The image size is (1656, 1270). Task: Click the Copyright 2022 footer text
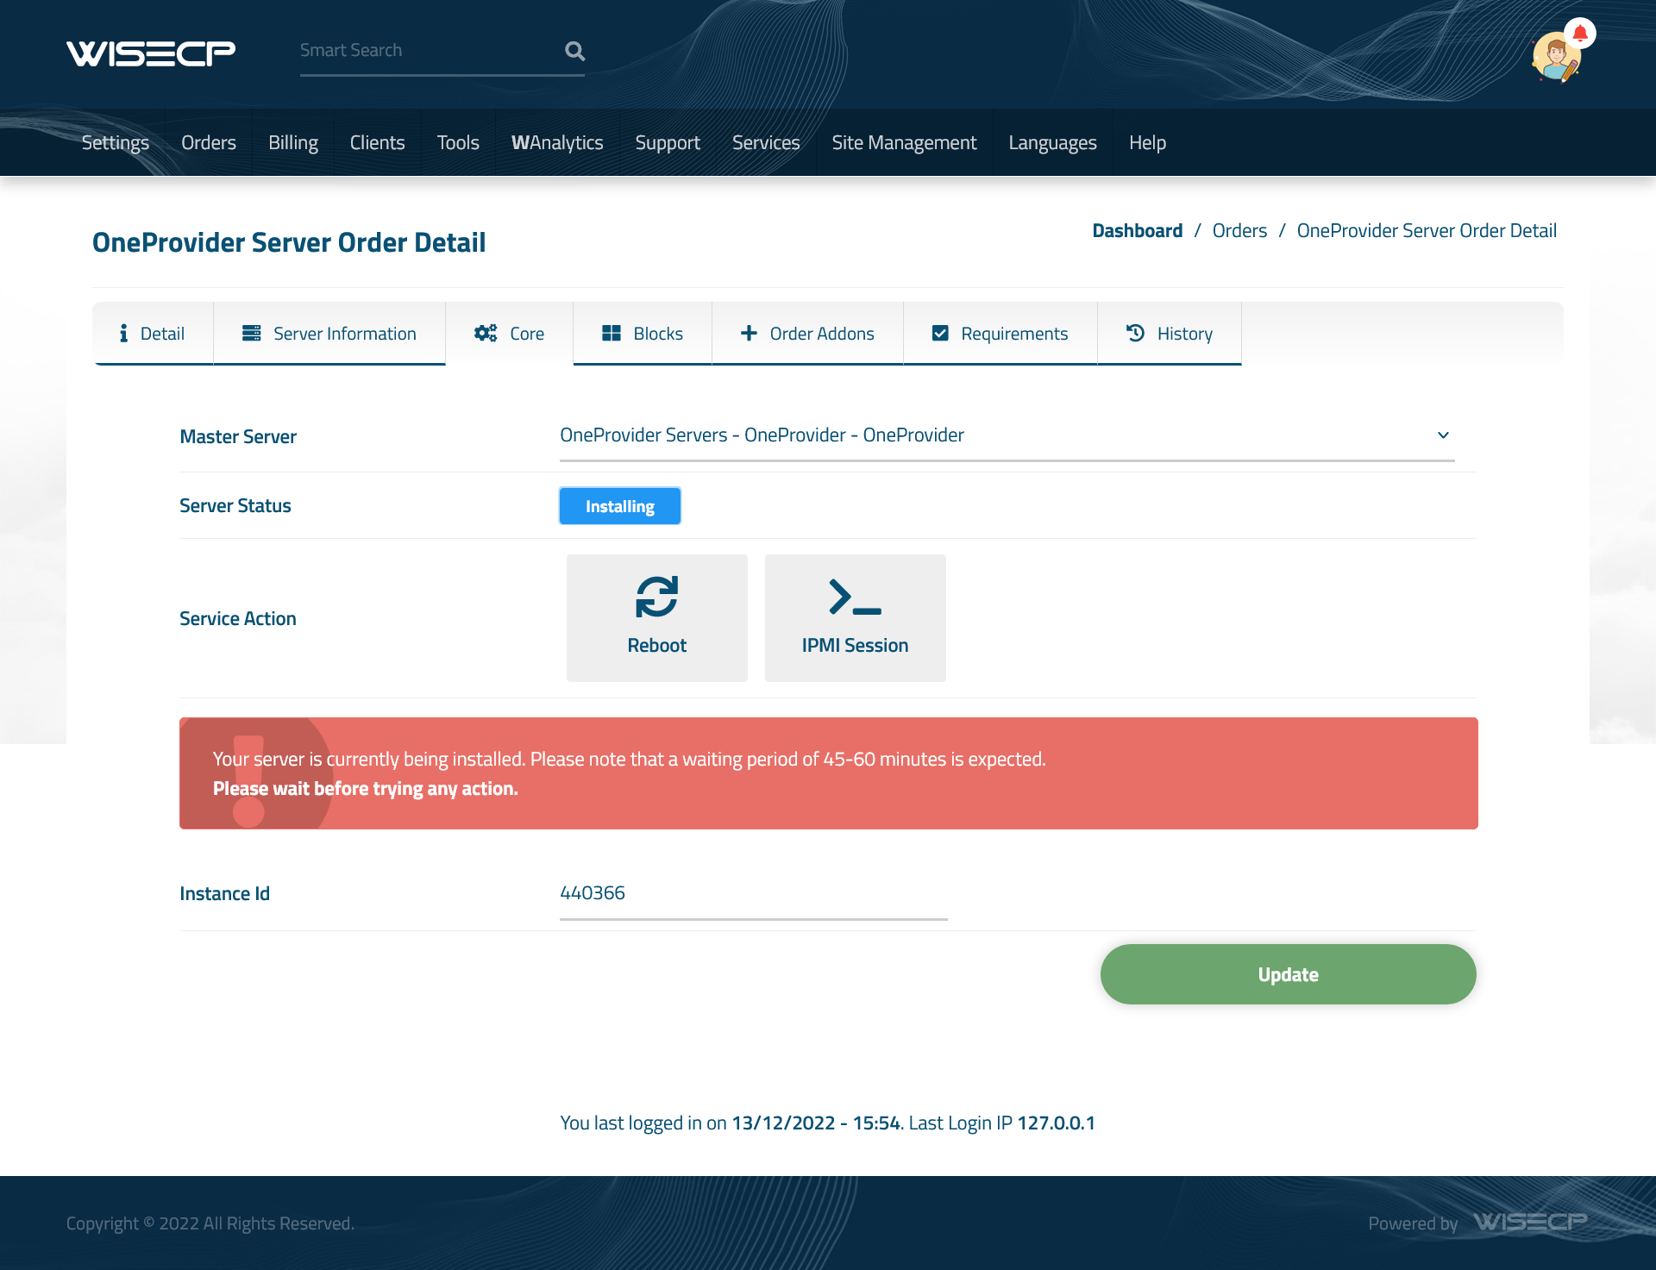click(210, 1223)
